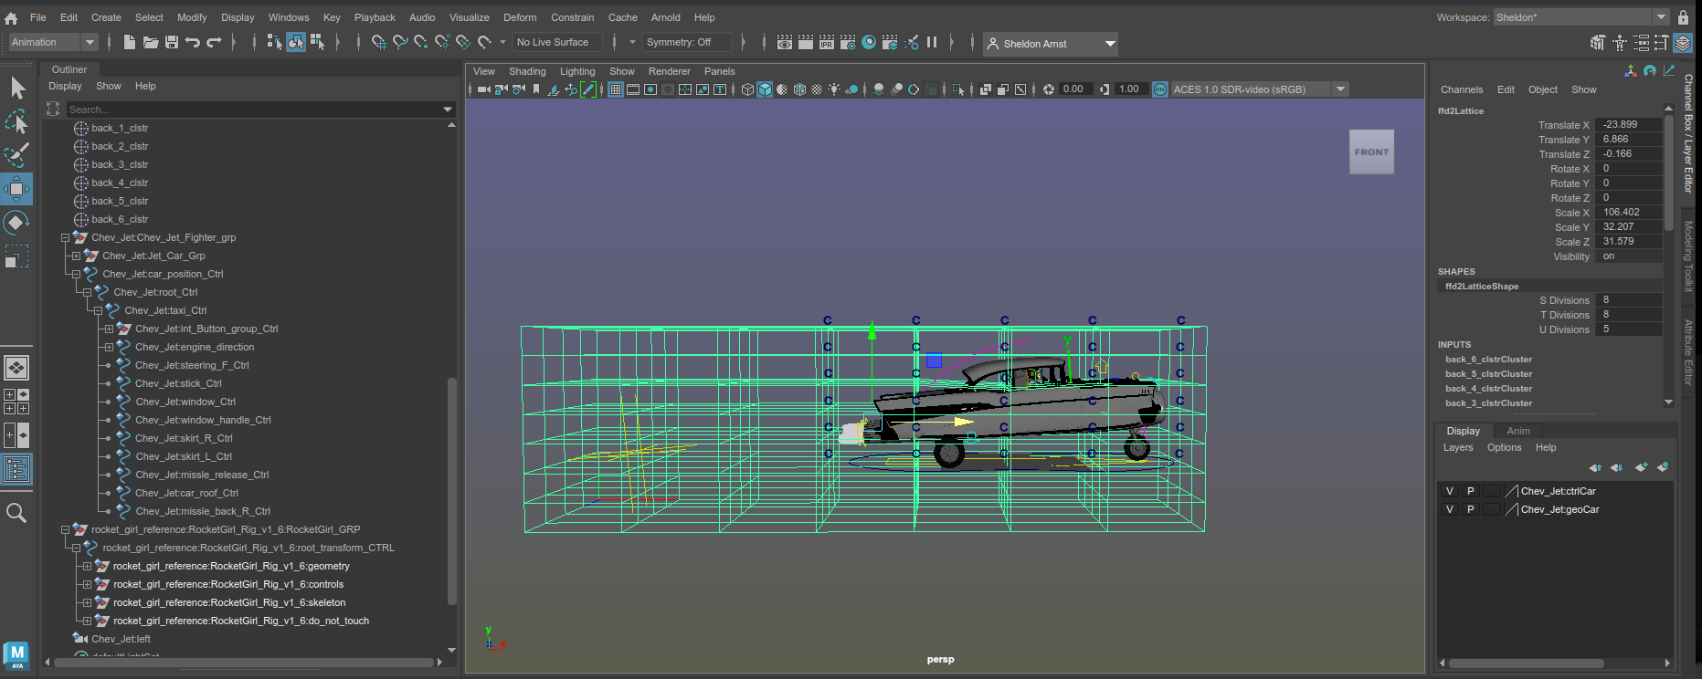Activate the Rotate tool in toolbox

(16, 223)
